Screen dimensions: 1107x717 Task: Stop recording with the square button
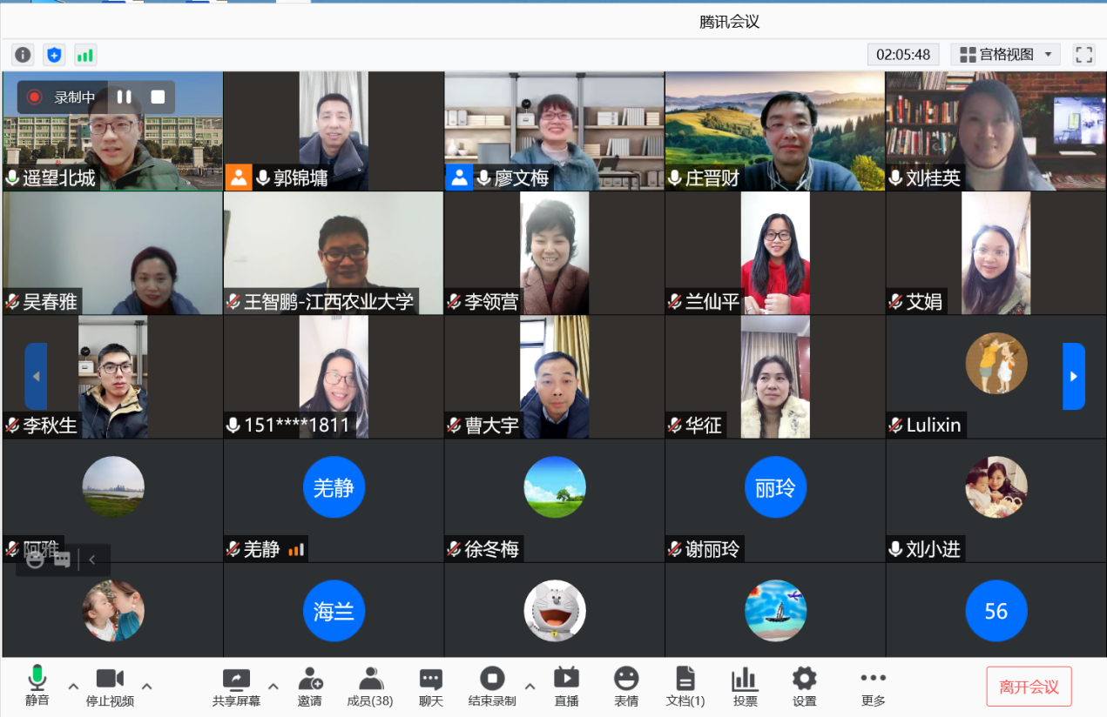[158, 97]
